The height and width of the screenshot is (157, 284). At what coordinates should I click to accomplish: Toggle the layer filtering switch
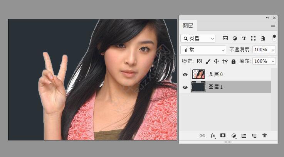274,38
